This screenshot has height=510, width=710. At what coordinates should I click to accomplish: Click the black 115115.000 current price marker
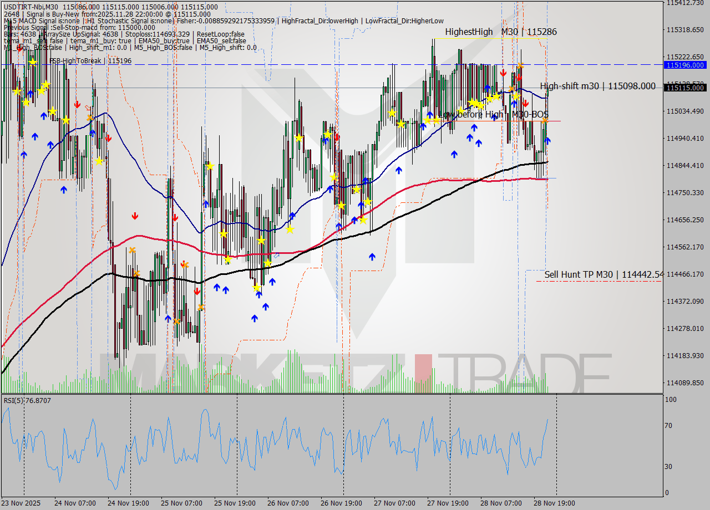coord(686,88)
